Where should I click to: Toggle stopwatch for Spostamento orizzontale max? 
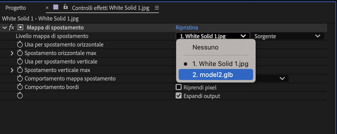[x=20, y=53]
